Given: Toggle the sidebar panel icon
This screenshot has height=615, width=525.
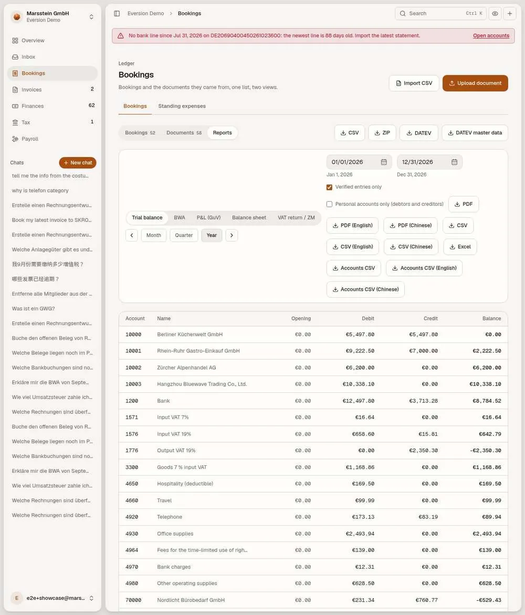Looking at the screenshot, I should click(117, 13).
